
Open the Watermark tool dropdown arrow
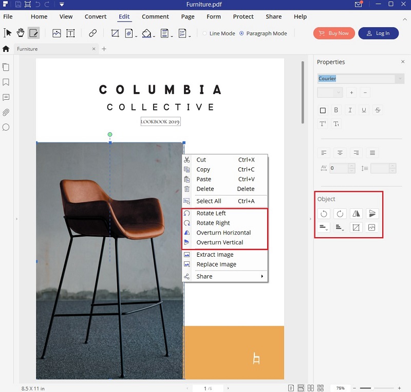click(135, 37)
